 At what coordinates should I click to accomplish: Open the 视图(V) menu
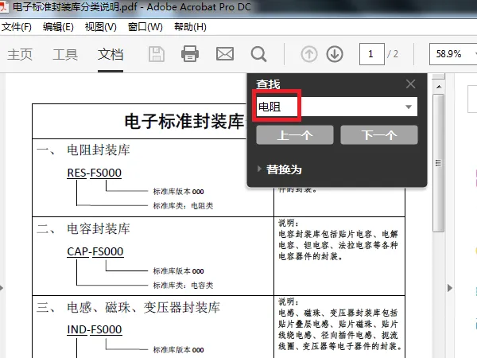tap(101, 27)
